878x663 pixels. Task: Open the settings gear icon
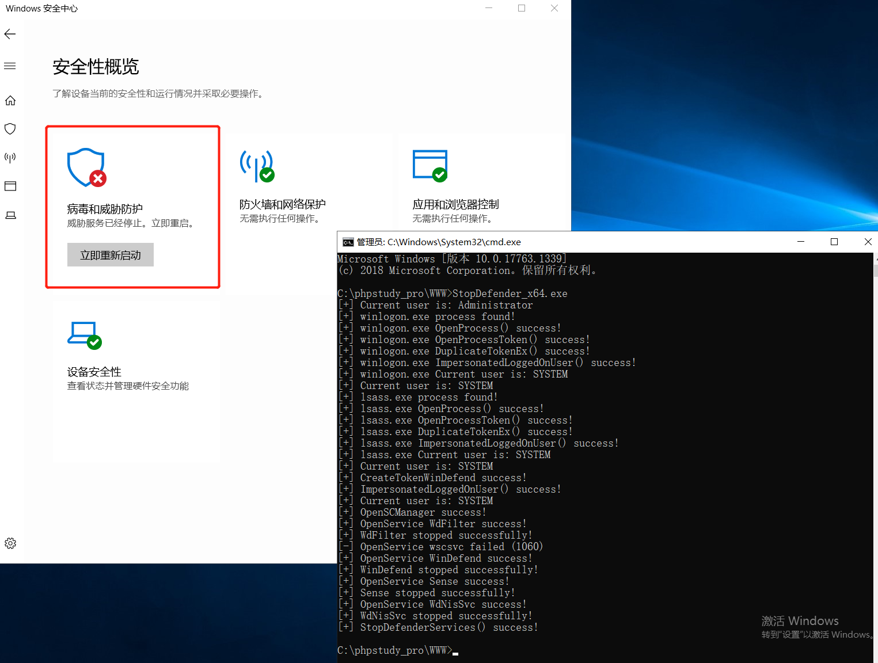pyautogui.click(x=10, y=543)
